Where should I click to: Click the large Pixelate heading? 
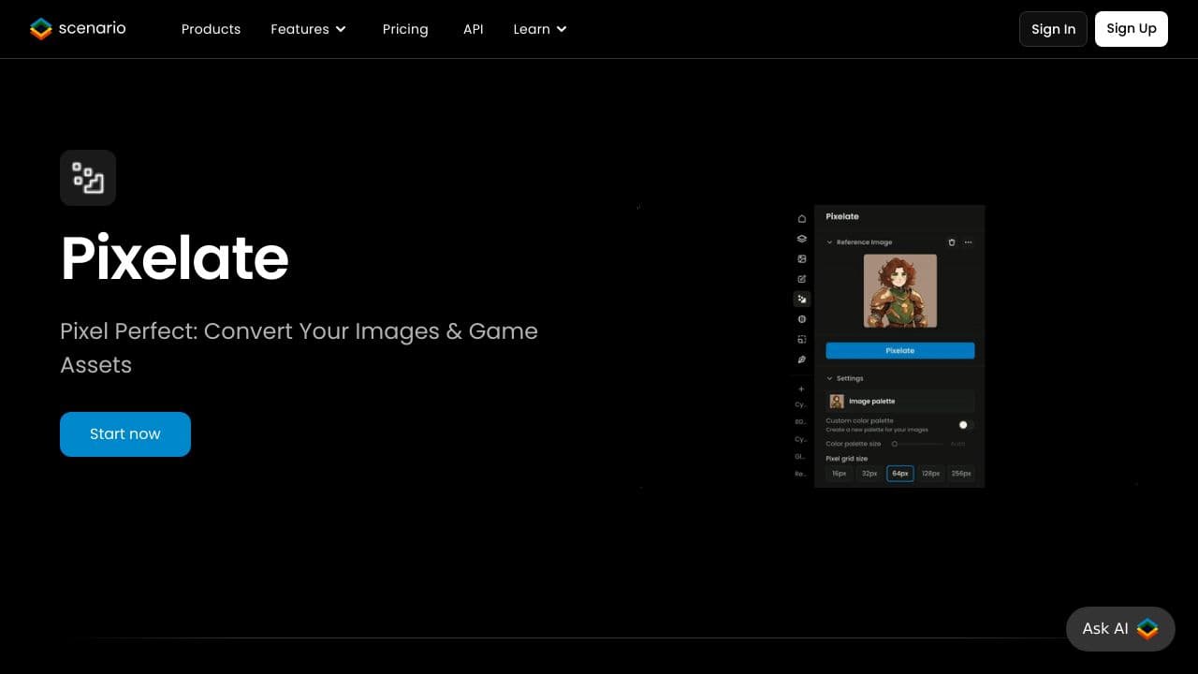pos(175,257)
